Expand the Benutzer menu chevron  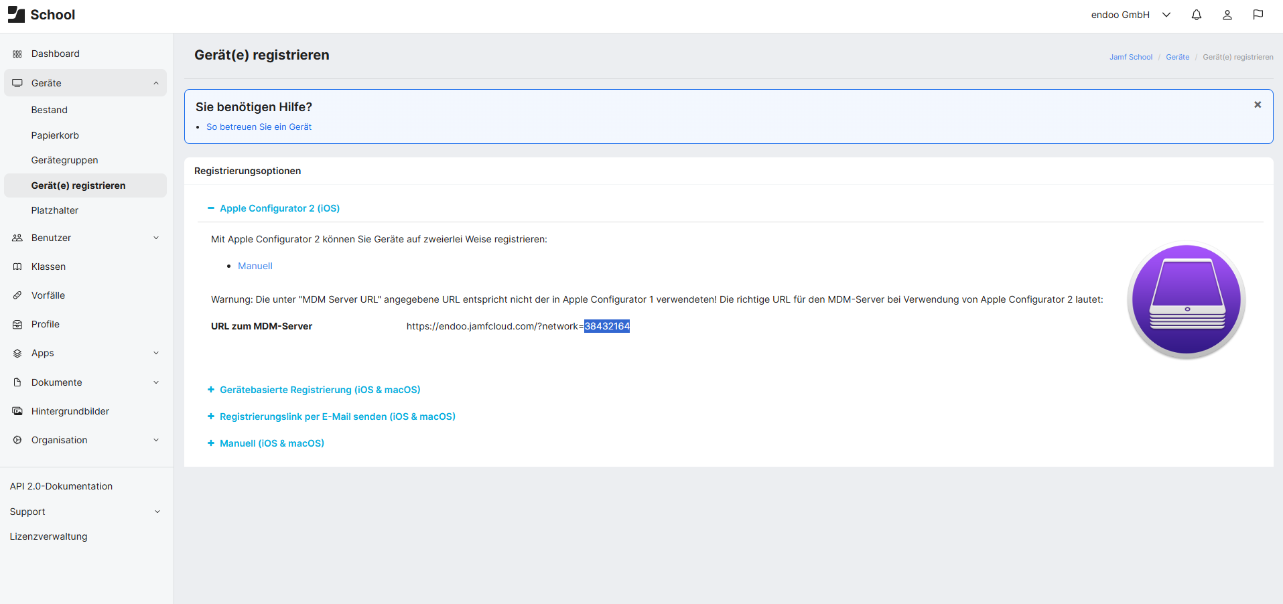(156, 238)
